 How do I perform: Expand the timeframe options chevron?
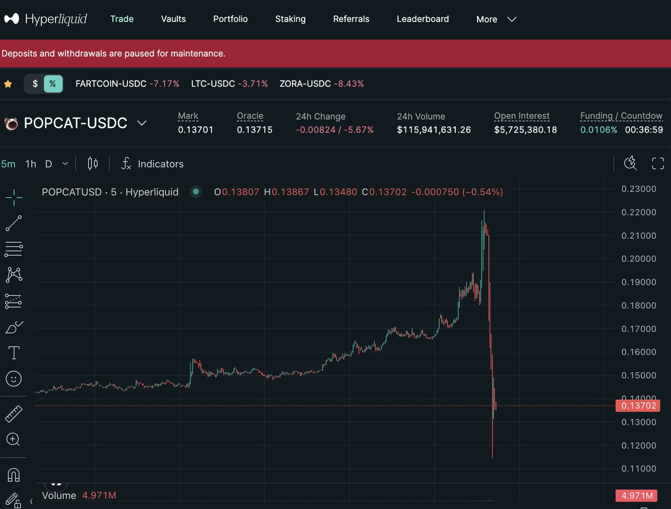point(65,164)
